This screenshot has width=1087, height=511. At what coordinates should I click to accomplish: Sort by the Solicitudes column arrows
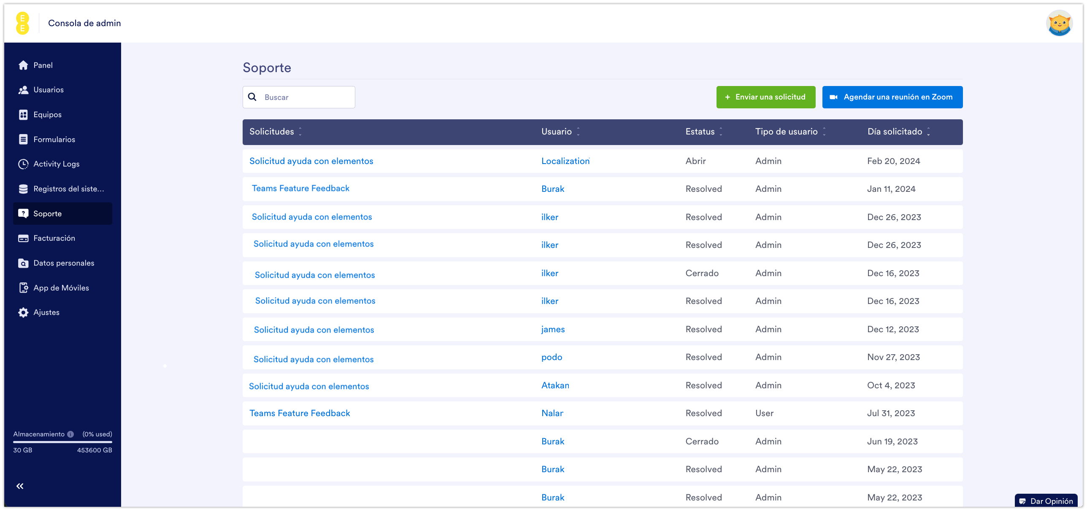coord(300,132)
